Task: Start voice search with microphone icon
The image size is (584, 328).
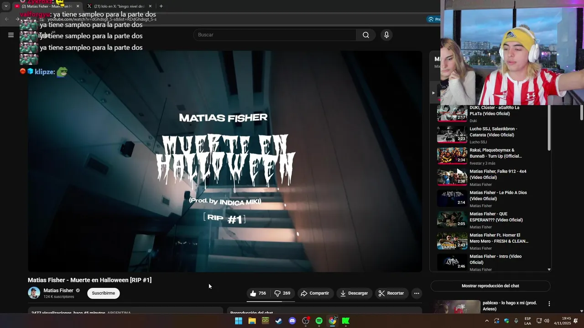Action: click(386, 35)
